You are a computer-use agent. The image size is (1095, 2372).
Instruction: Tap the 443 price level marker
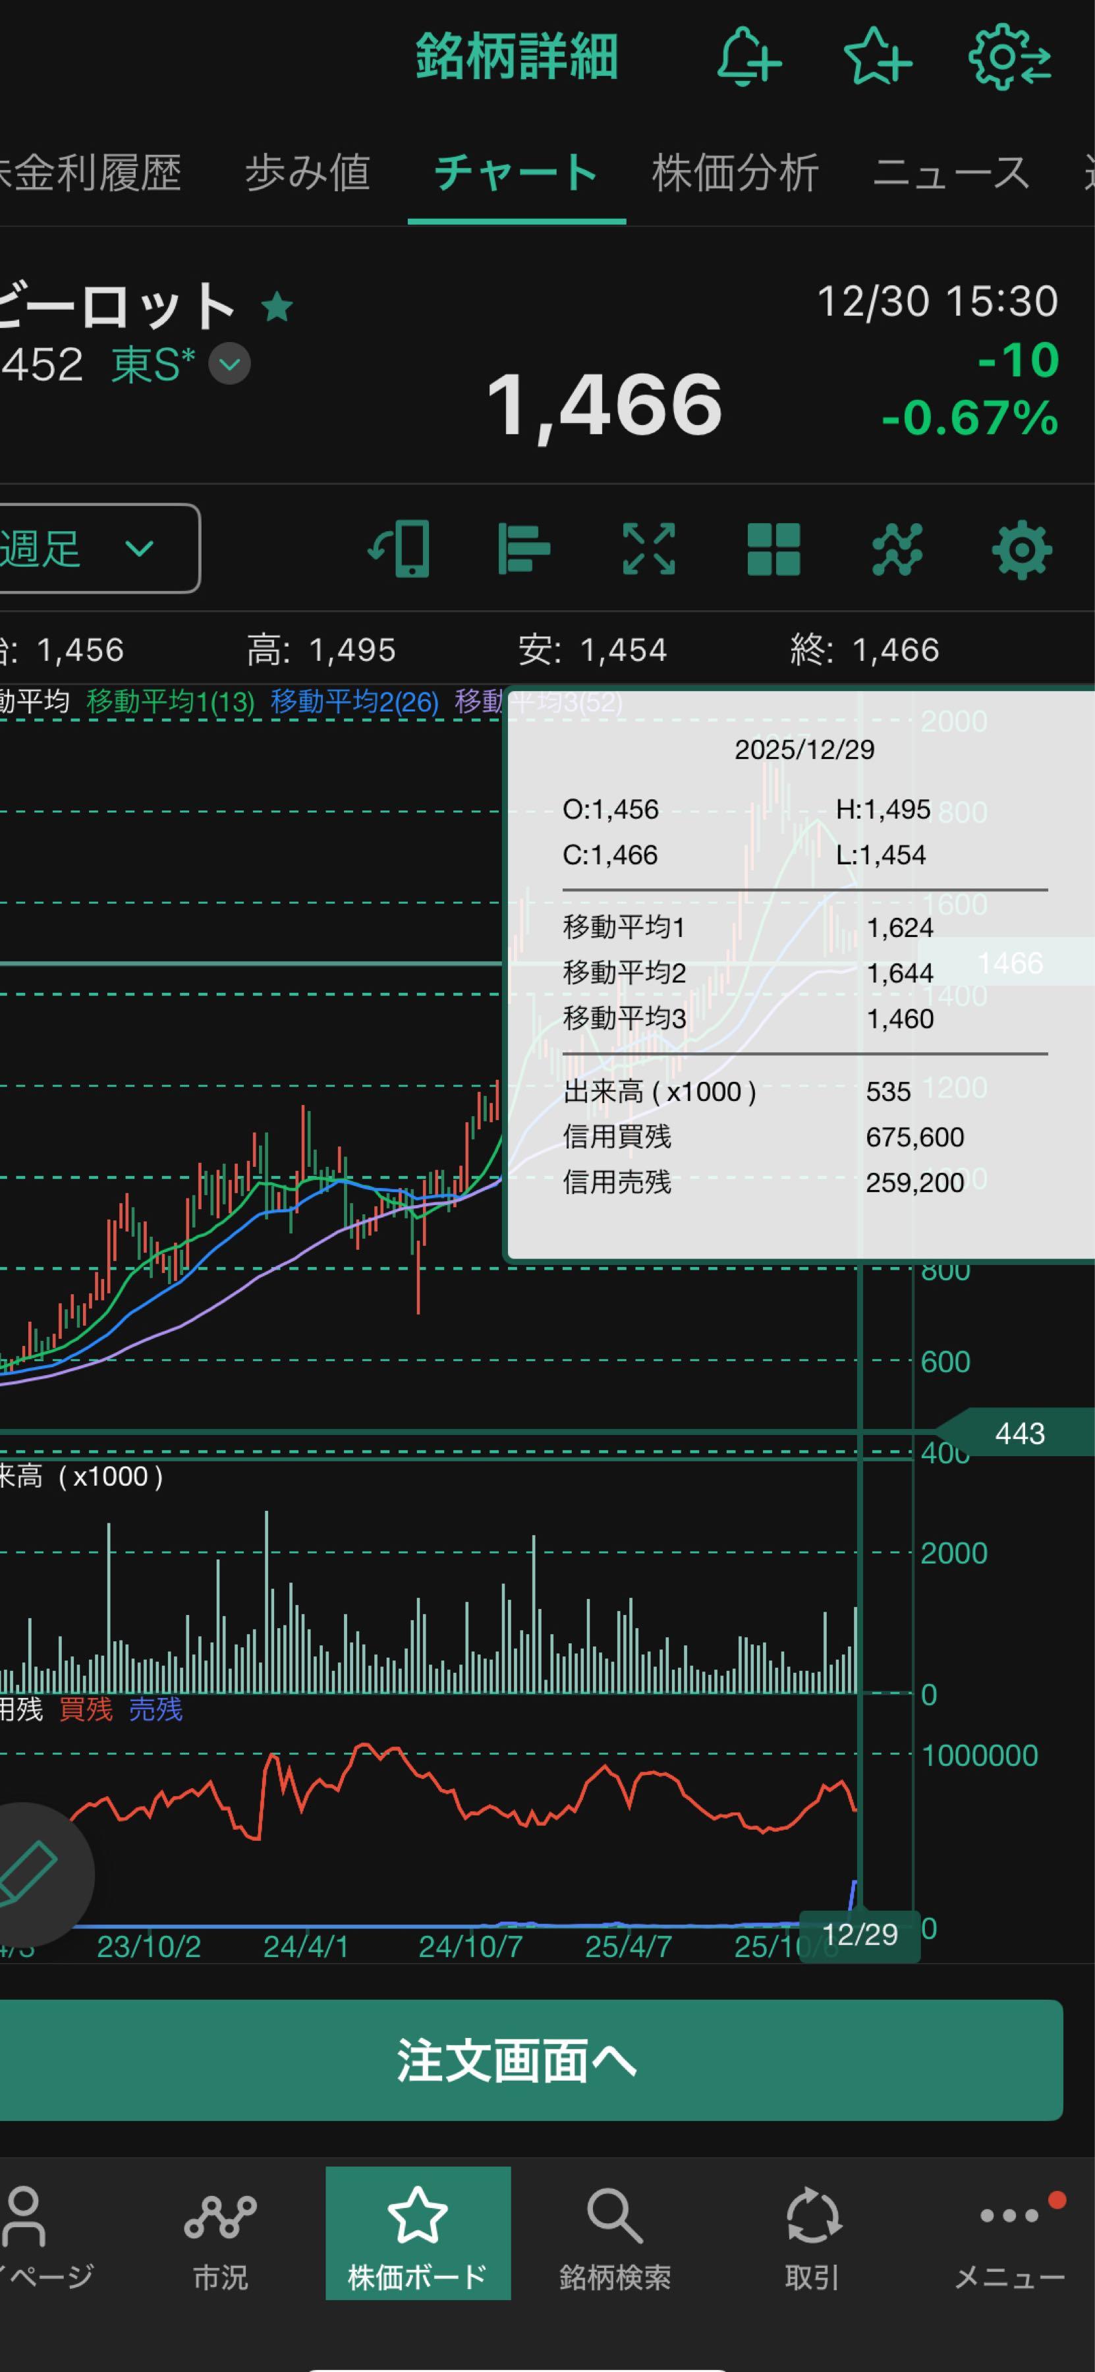coord(1019,1433)
